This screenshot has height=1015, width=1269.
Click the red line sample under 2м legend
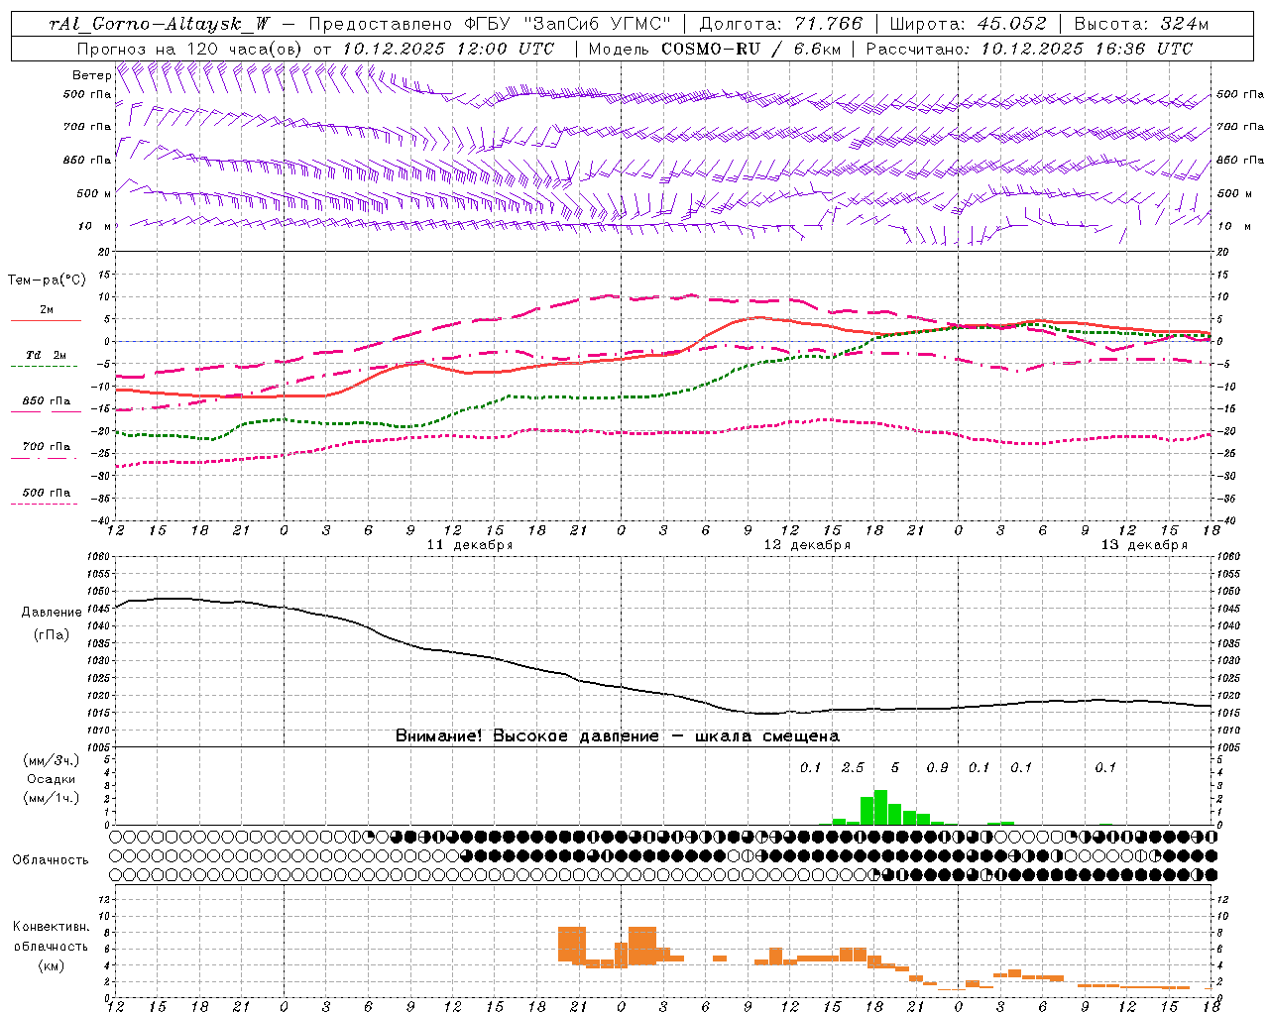click(46, 320)
